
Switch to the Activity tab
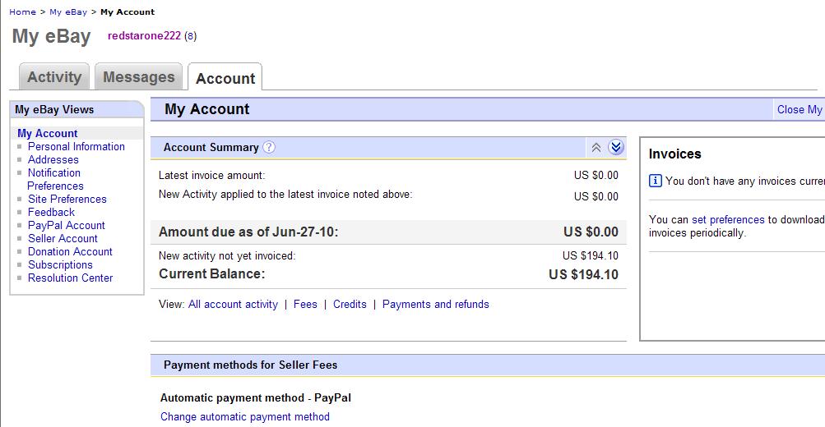tap(54, 76)
